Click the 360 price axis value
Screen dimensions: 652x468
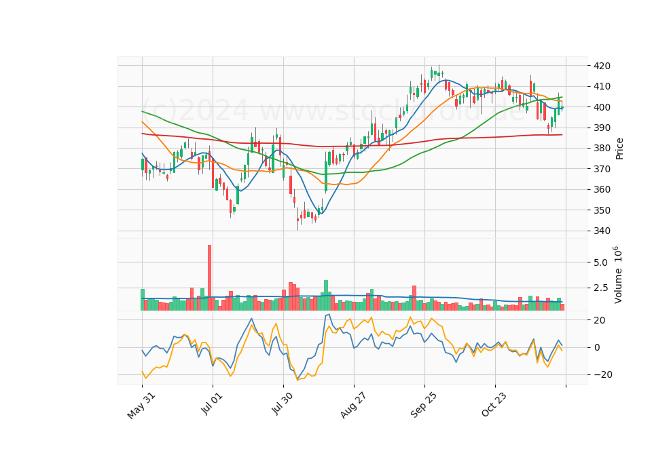602,189
